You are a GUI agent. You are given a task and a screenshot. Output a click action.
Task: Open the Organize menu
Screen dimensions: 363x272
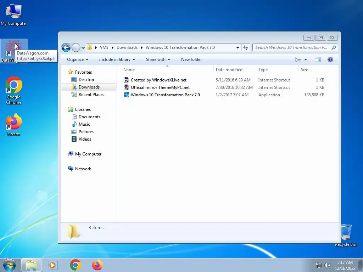pyautogui.click(x=78, y=59)
